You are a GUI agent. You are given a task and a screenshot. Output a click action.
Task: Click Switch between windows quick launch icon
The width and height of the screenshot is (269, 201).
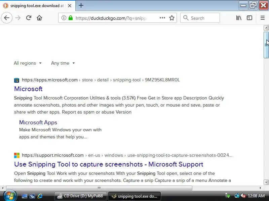[32, 196]
